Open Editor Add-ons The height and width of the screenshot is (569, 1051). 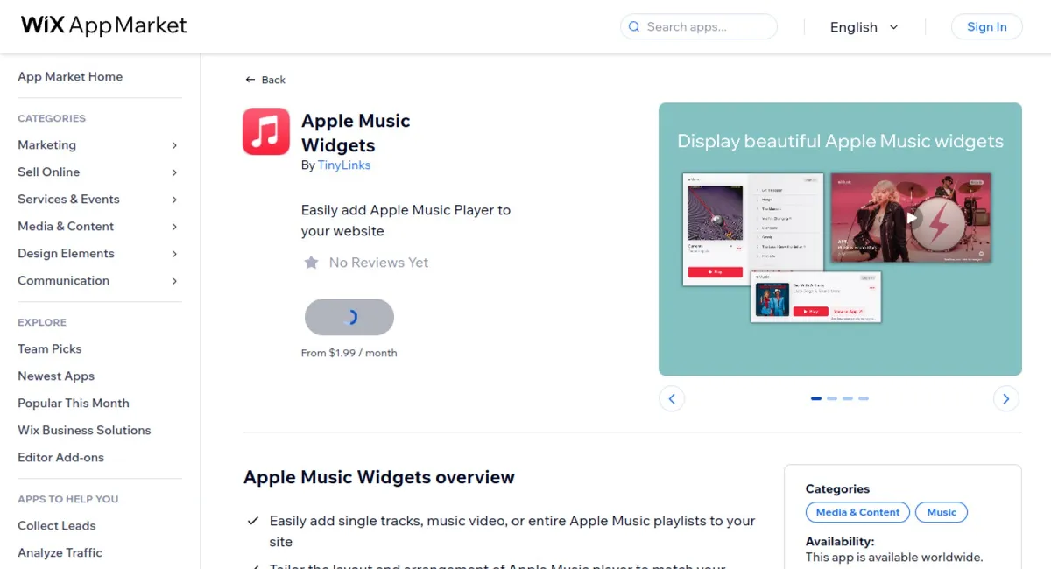pyautogui.click(x=60, y=457)
